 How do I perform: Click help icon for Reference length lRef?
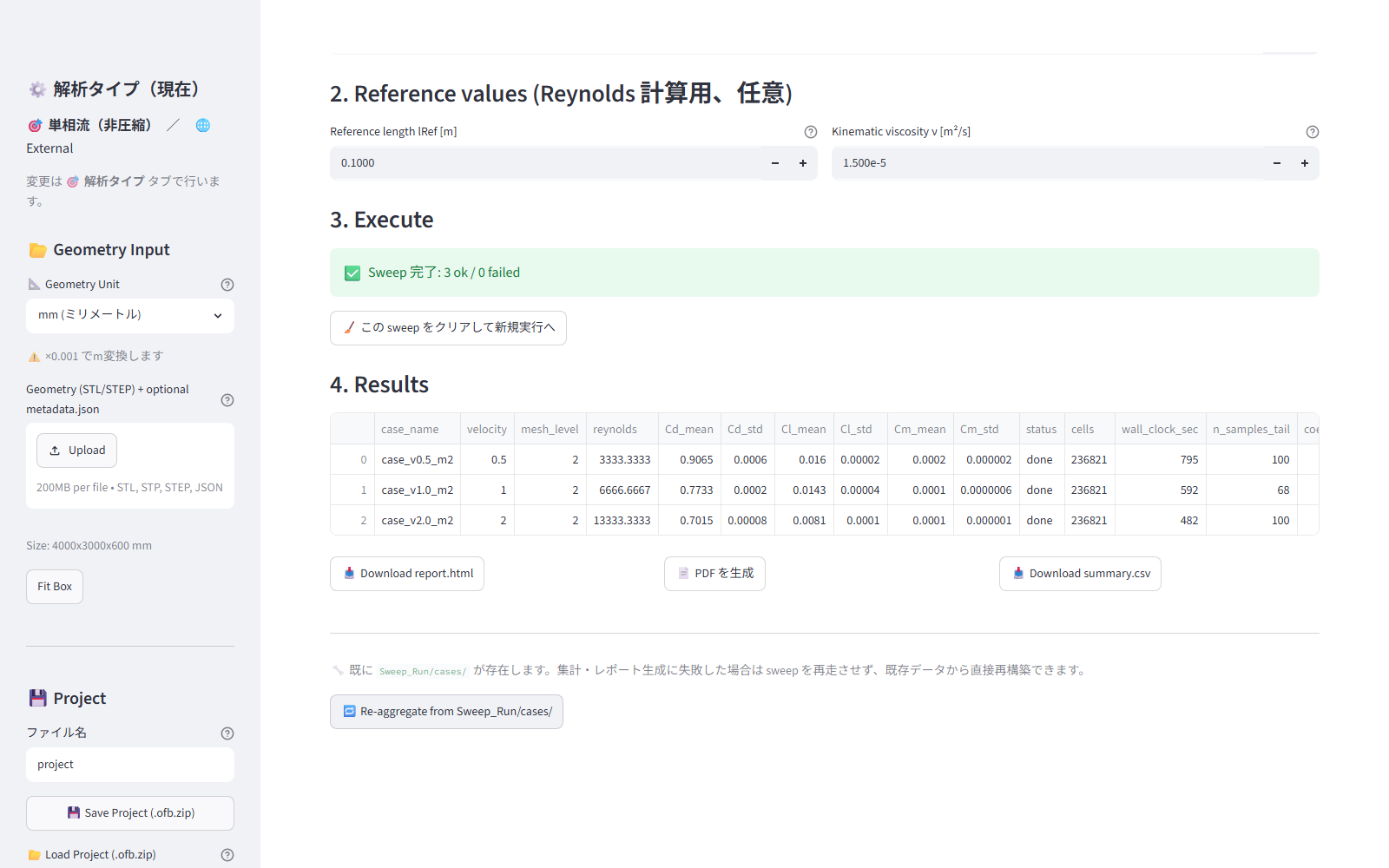(x=811, y=132)
